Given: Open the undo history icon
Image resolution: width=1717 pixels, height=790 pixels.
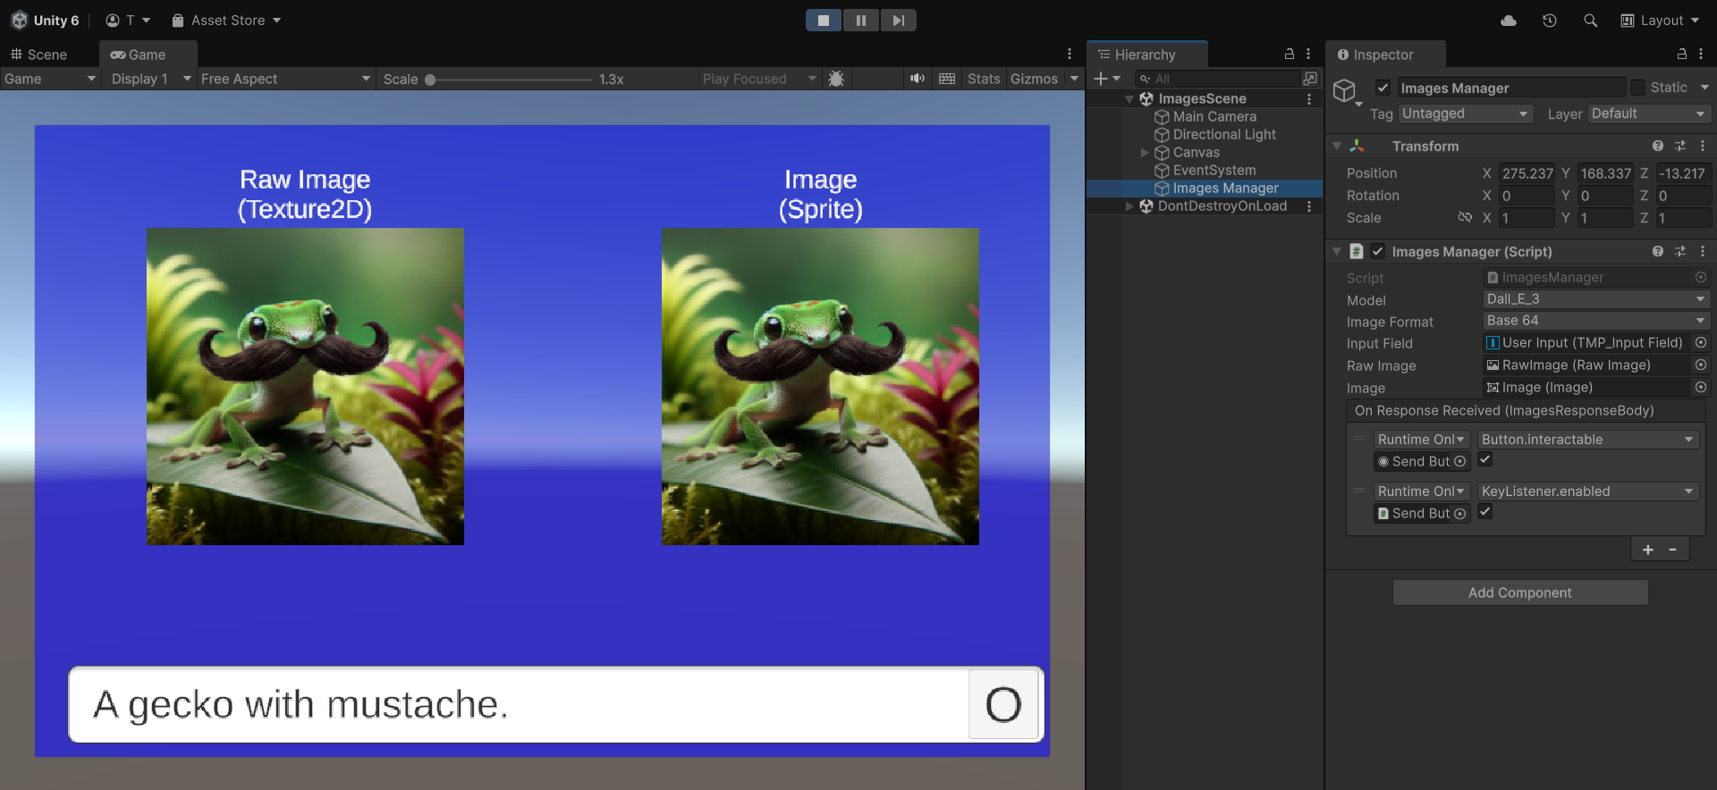Looking at the screenshot, I should click(1550, 21).
